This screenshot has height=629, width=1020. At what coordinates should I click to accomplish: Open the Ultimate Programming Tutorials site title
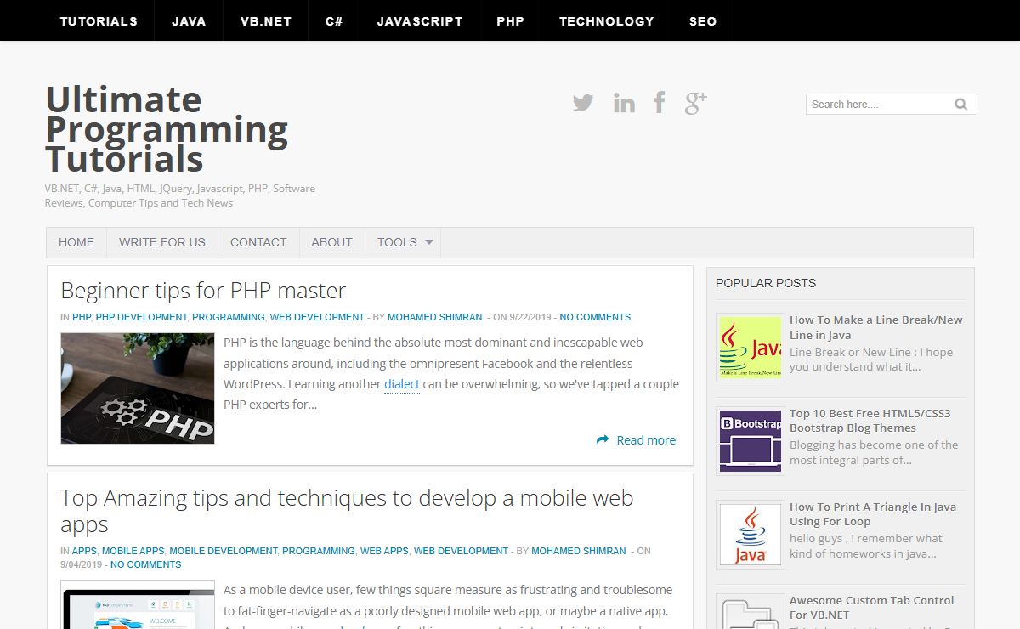coord(167,129)
